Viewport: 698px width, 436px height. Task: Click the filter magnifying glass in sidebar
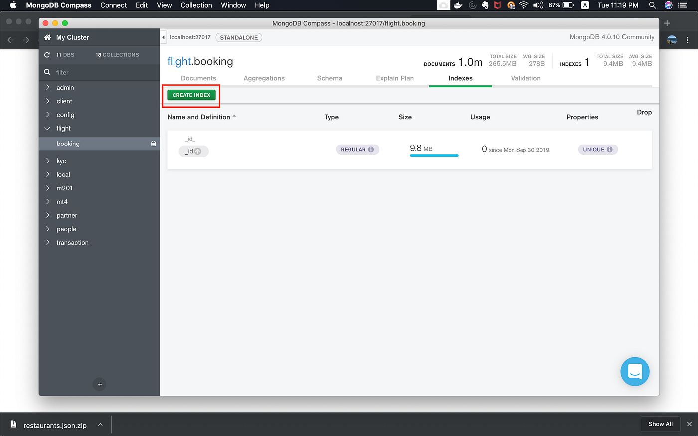47,72
